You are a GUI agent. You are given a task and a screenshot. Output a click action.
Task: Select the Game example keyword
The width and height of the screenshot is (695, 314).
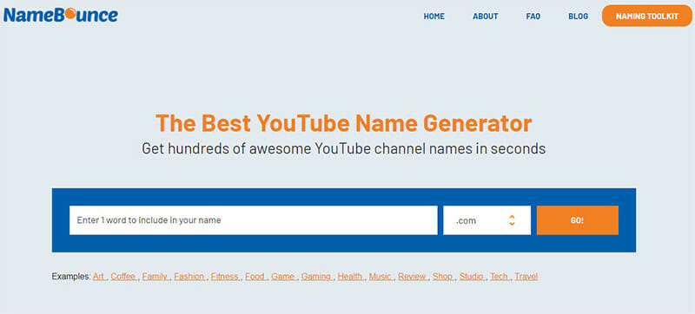[x=283, y=277]
